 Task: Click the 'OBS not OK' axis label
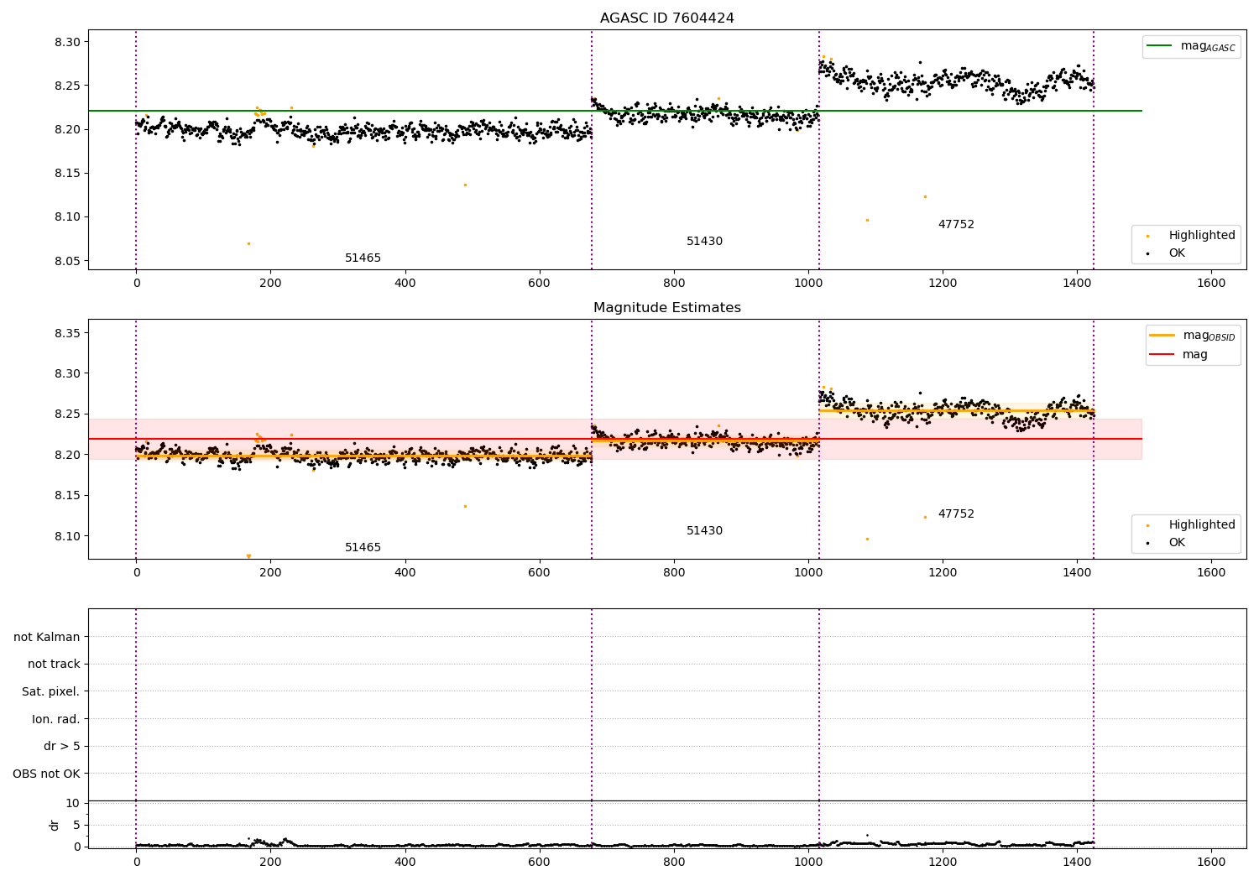pos(47,774)
